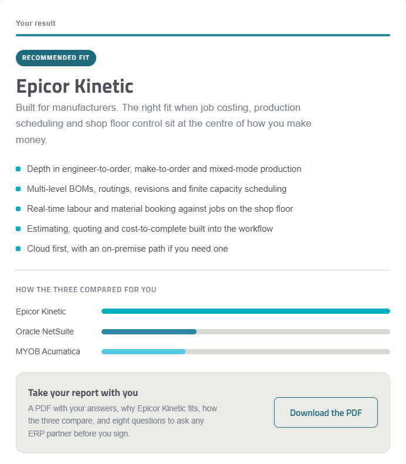Select the Oracle NetSuite label
This screenshot has height=464, width=406.
point(45,331)
